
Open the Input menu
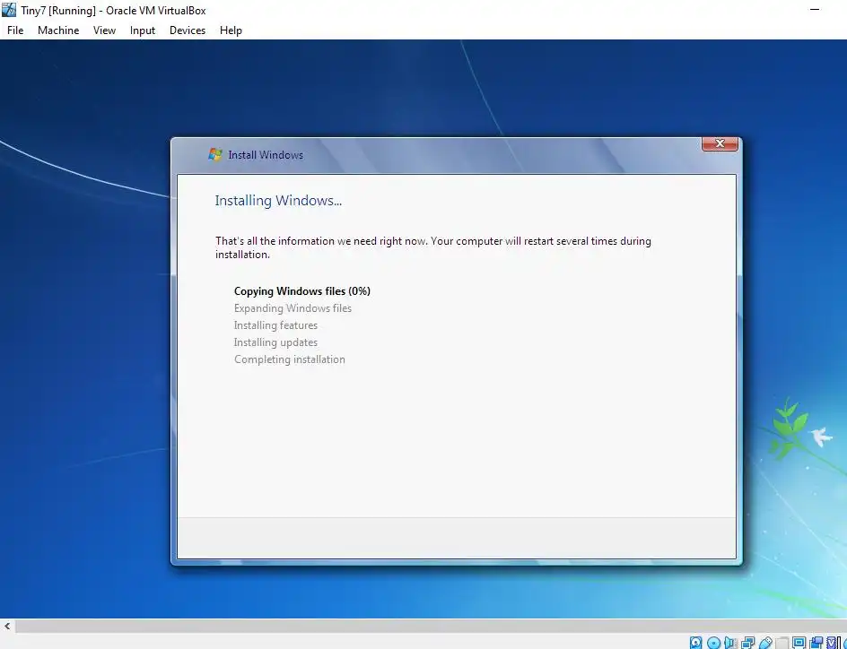coord(143,30)
